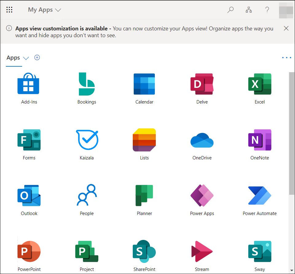Open the People app

coord(87,200)
